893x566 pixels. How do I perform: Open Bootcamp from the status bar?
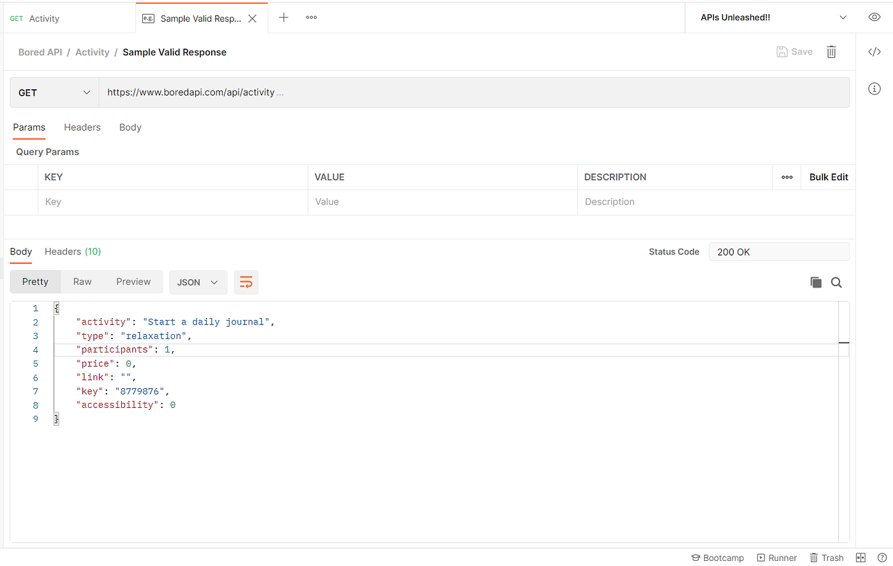pos(717,558)
